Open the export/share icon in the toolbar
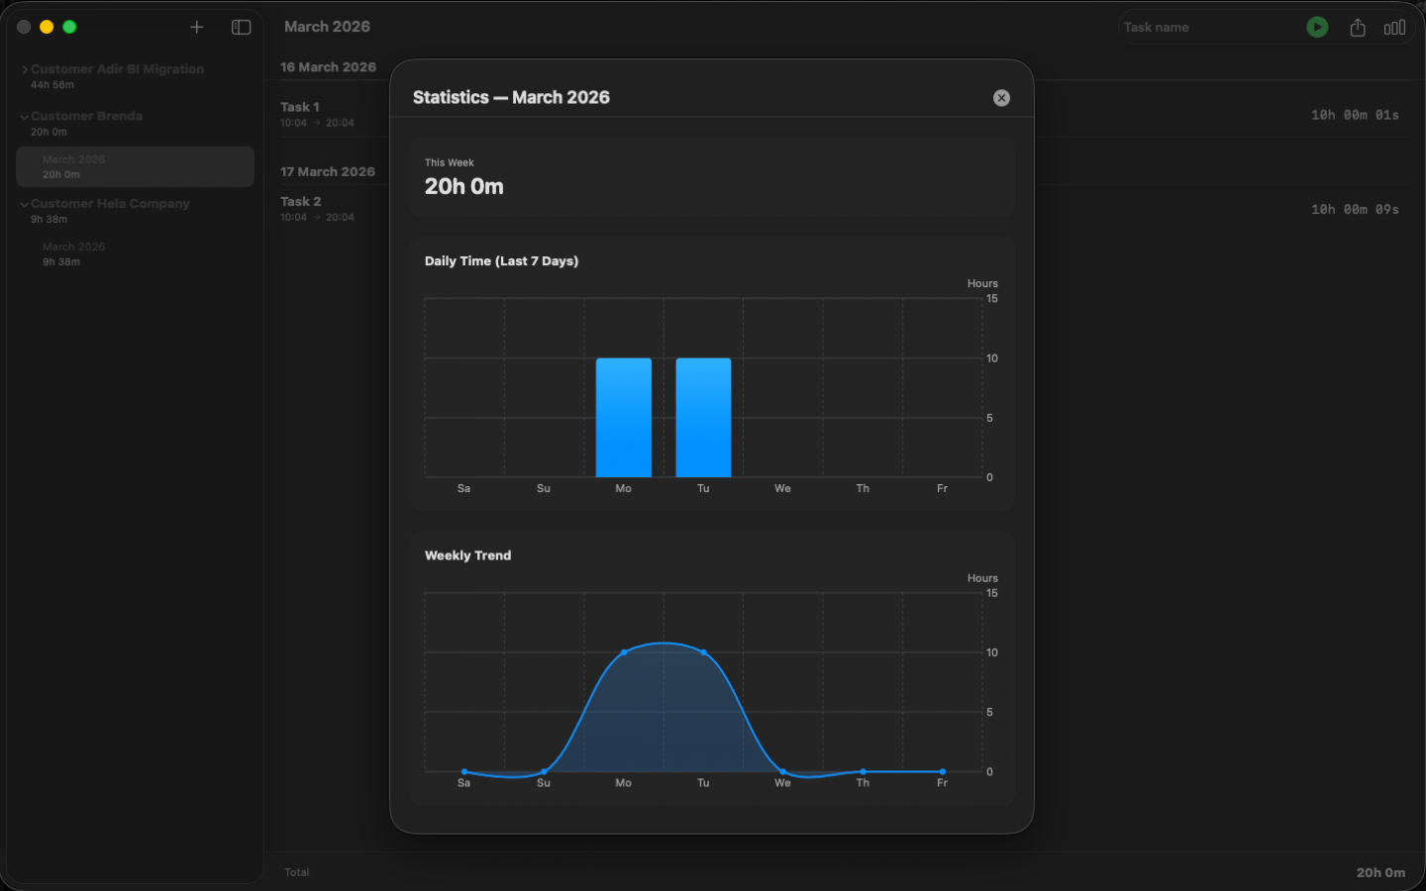This screenshot has width=1426, height=891. pyautogui.click(x=1357, y=27)
